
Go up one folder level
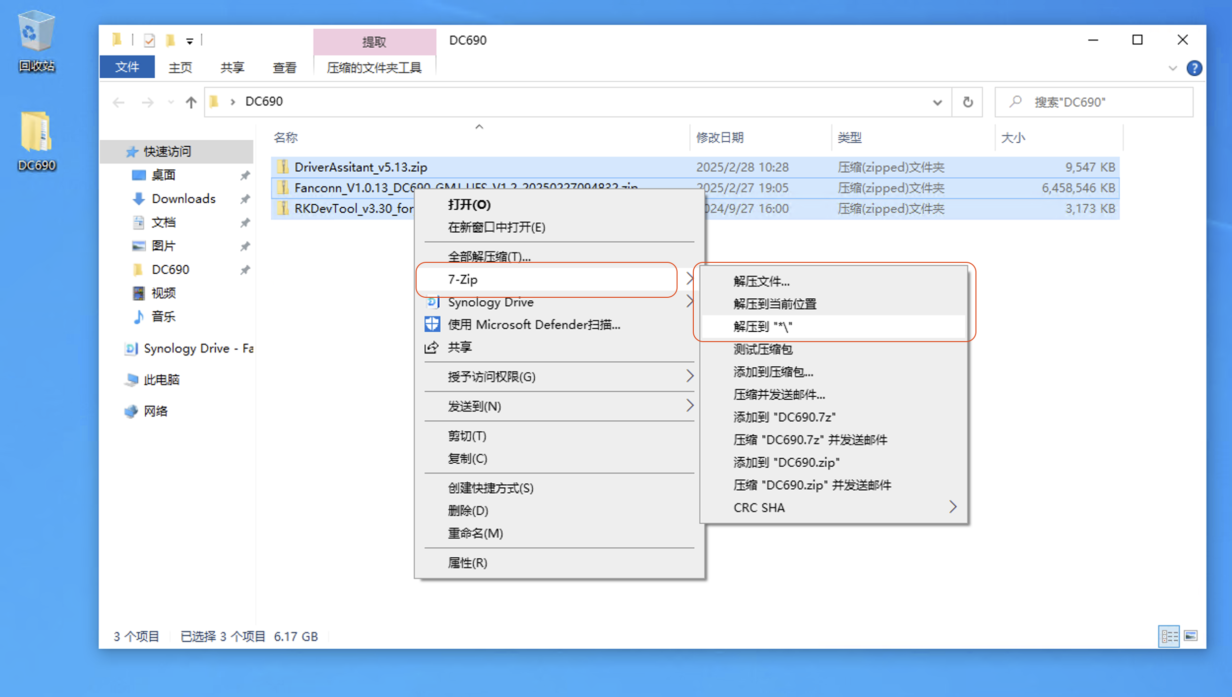tap(191, 102)
